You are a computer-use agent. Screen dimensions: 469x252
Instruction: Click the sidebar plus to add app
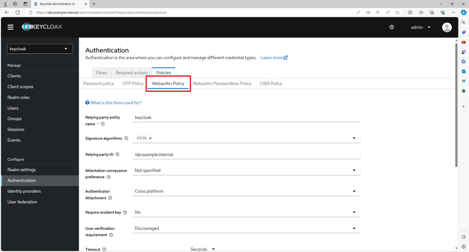click(463, 107)
